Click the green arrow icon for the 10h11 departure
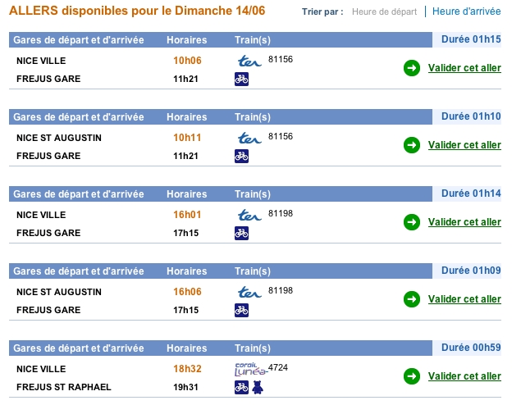Image resolution: width=521 pixels, height=405 pixels. (x=412, y=145)
